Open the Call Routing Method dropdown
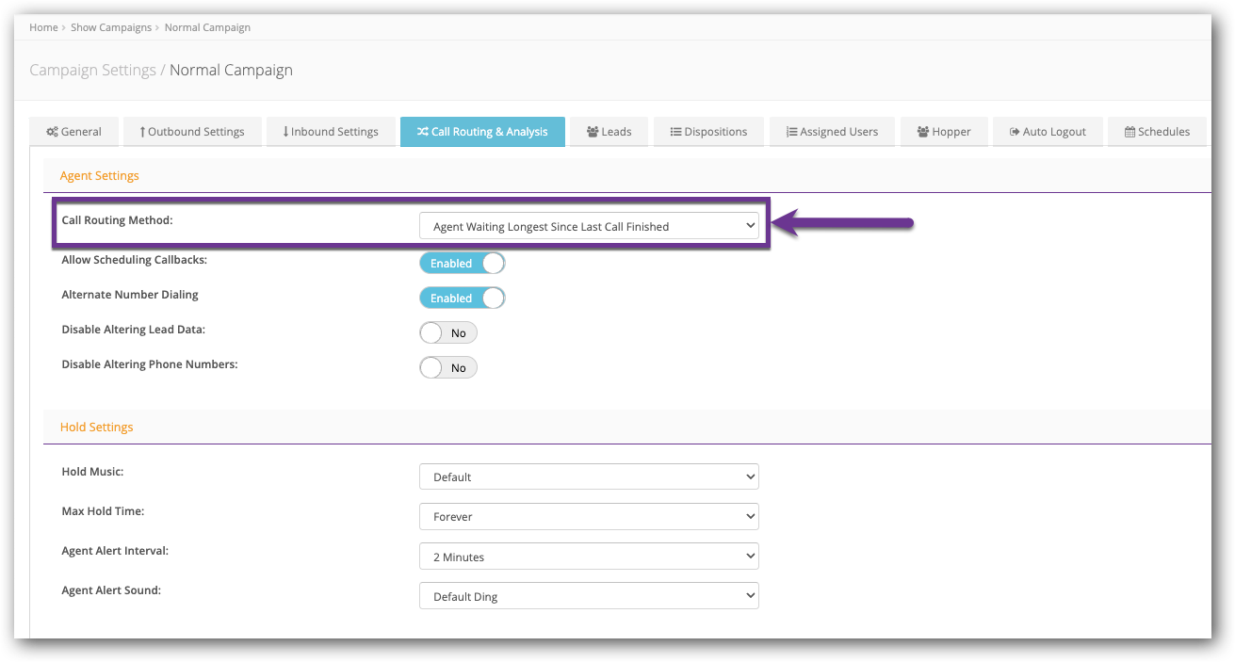This screenshot has height=662, width=1235. tap(591, 226)
